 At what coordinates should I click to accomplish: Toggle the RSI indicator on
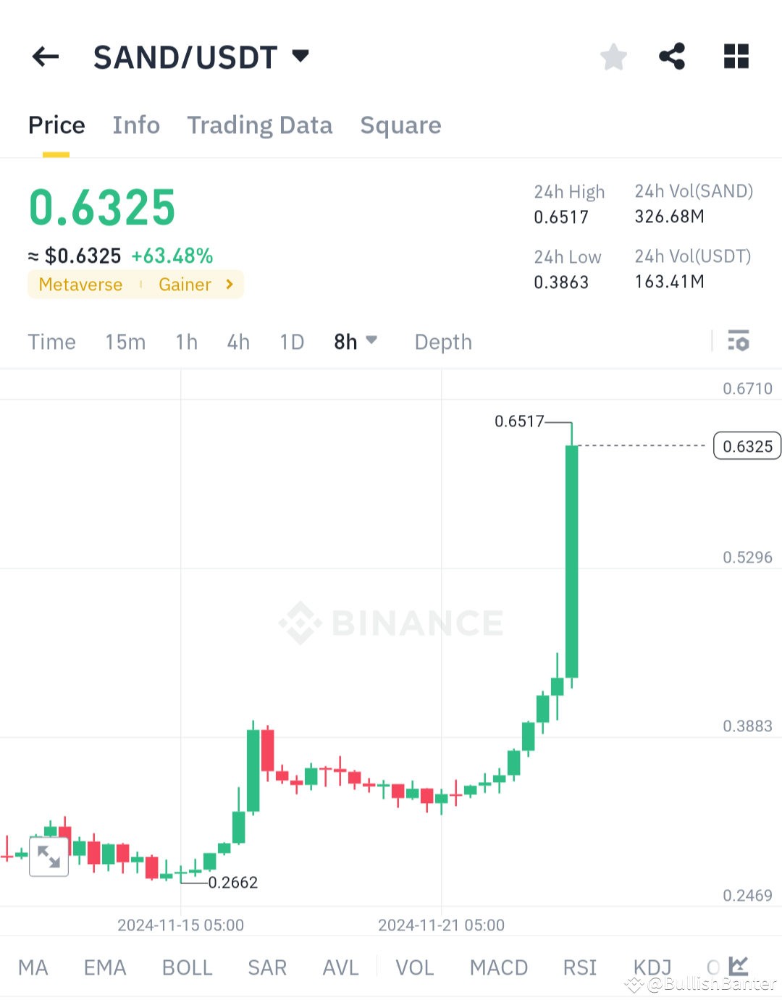(579, 967)
